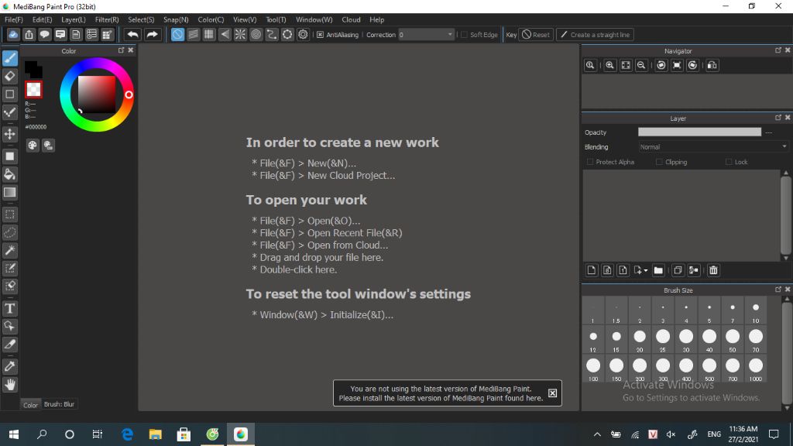The width and height of the screenshot is (793, 446).
Task: Delete layer with trash icon
Action: coord(713,270)
